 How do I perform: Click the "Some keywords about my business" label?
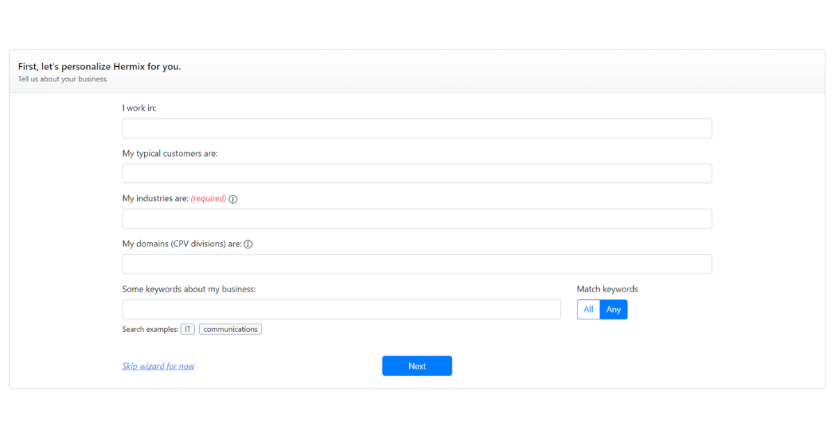click(189, 289)
